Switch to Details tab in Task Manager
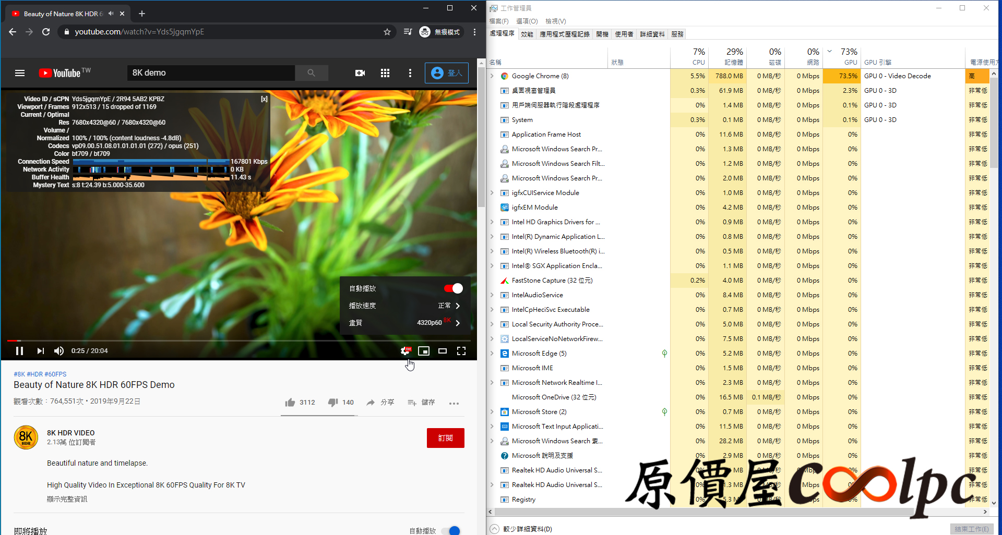Image resolution: width=1002 pixels, height=535 pixels. (x=652, y=34)
